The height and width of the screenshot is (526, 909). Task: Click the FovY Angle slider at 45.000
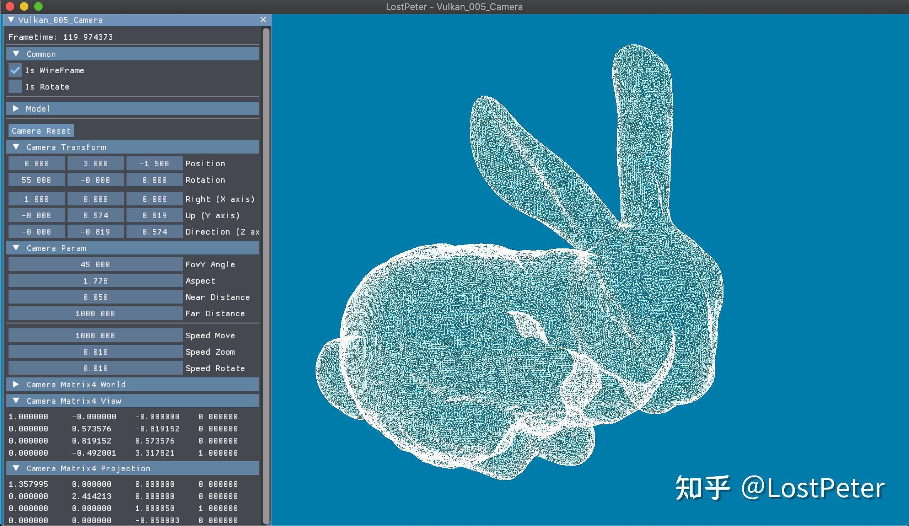[96, 264]
